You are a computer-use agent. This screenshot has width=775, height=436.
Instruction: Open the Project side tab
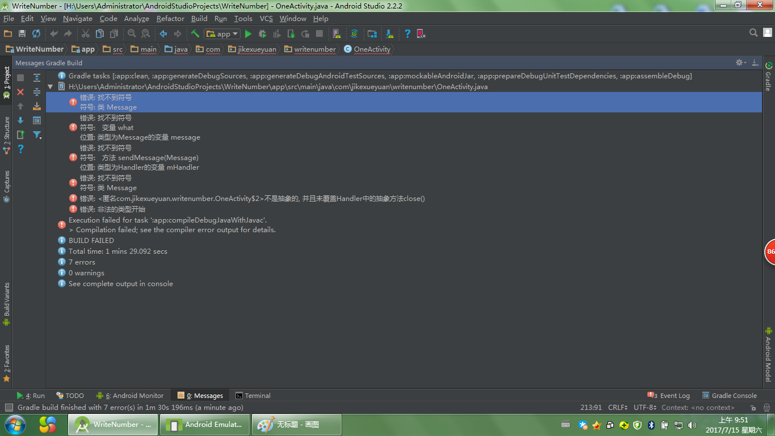(6, 83)
